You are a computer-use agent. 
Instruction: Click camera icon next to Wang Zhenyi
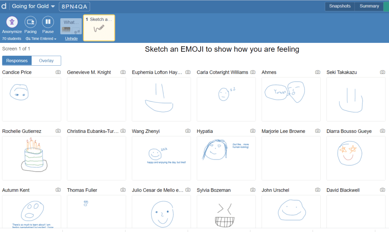188,131
